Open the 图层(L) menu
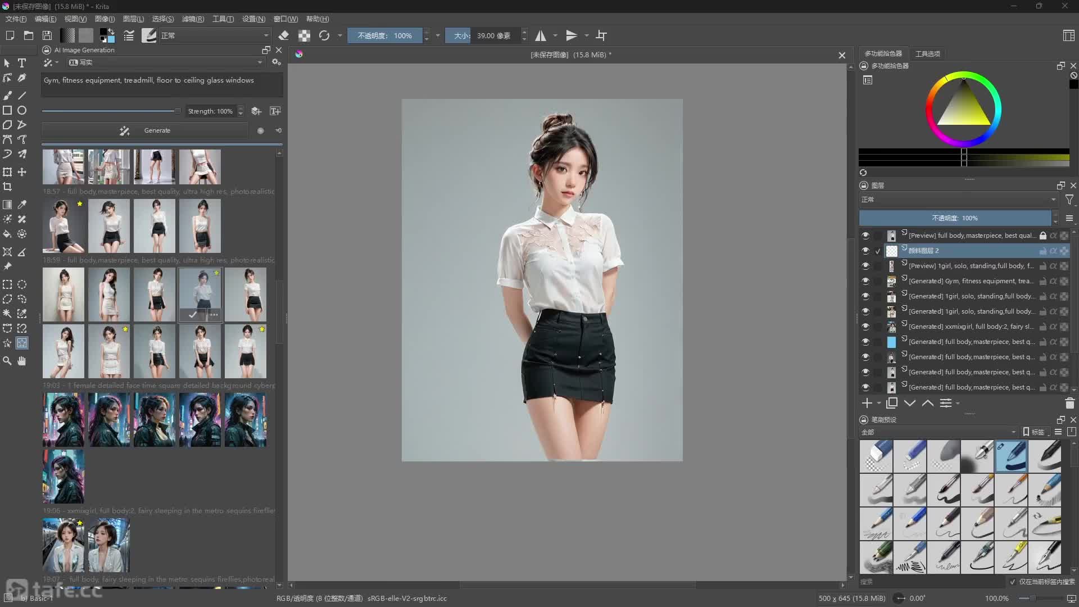The image size is (1079, 607). 134,19
